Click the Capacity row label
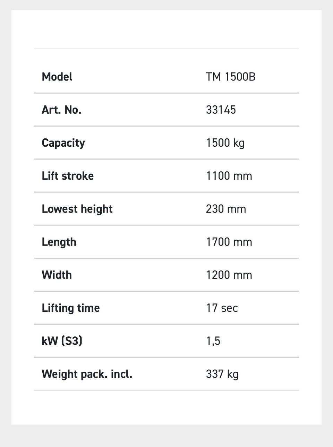This screenshot has width=333, height=447. (63, 143)
